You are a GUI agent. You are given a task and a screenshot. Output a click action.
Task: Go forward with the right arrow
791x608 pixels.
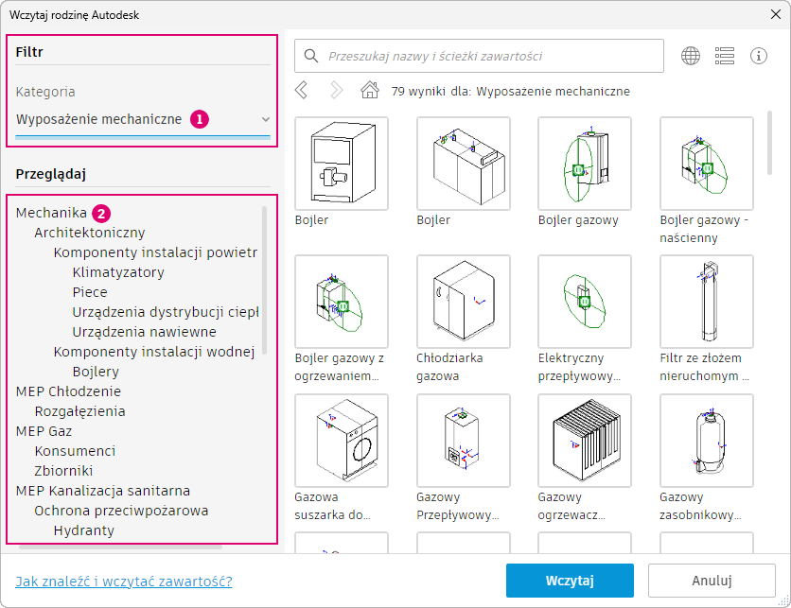click(336, 91)
